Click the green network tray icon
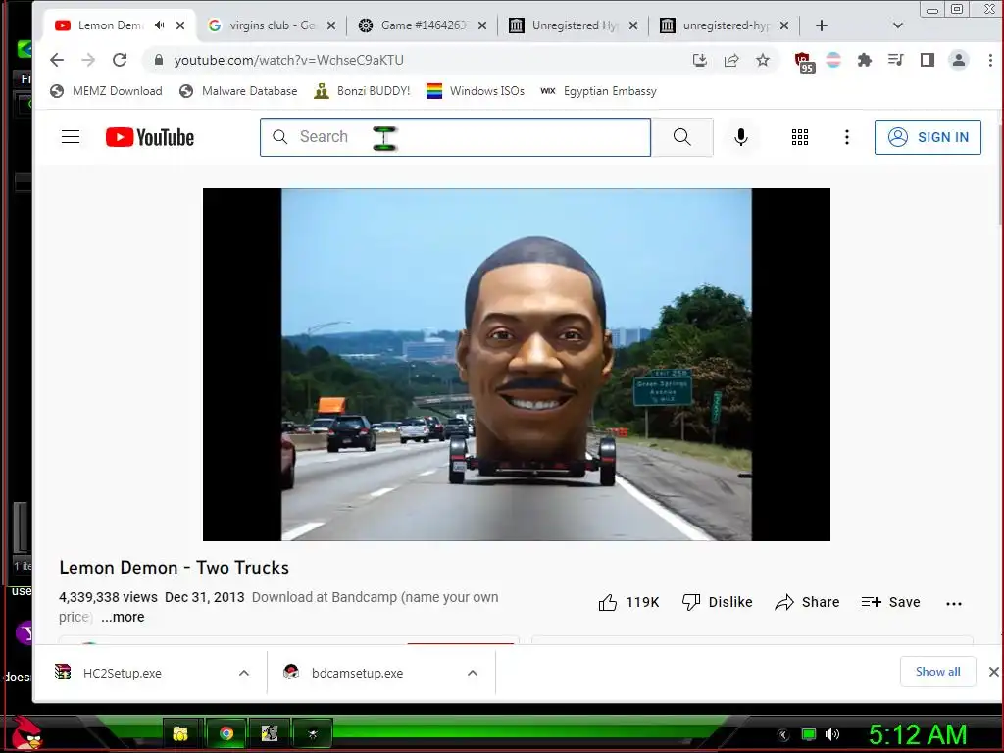Screen dimensions: 1004x753 809,734
